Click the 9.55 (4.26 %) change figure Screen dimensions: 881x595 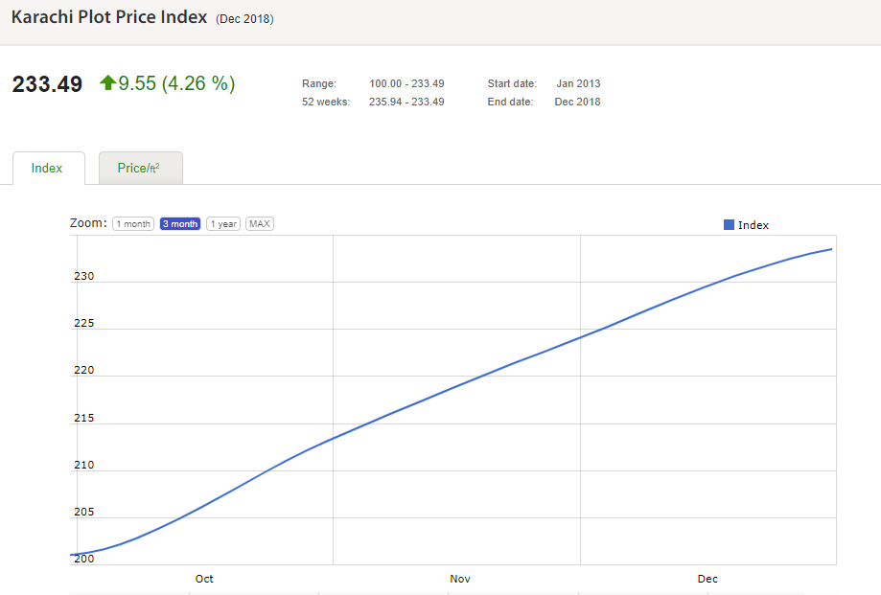tap(176, 84)
